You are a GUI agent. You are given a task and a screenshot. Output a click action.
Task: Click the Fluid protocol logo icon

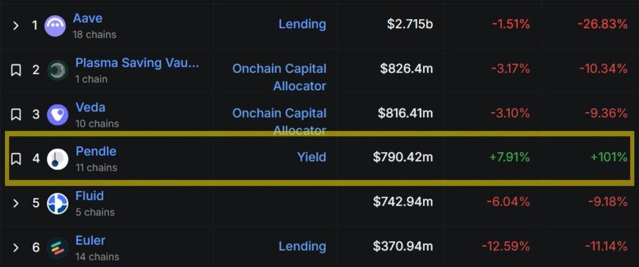pos(58,203)
